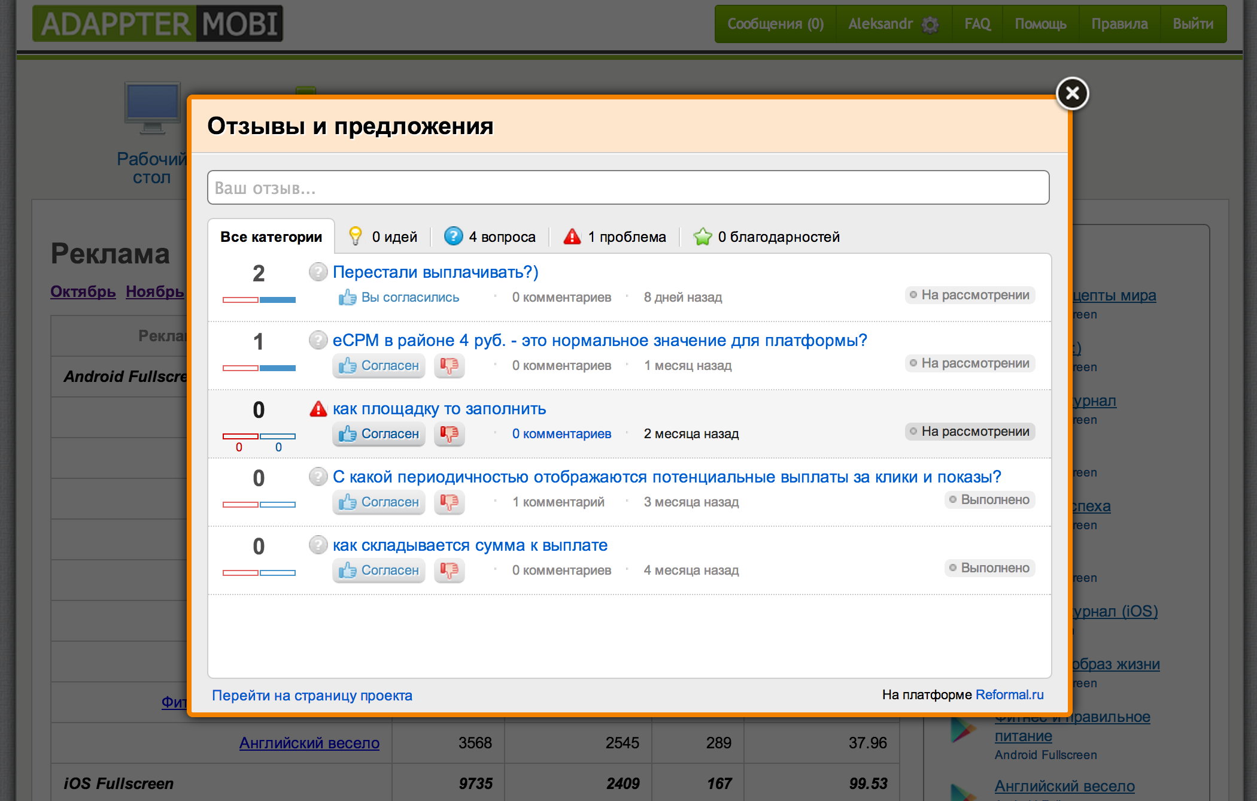Open 'Перестали выплачивать?)' feedback topic
The height and width of the screenshot is (801, 1257).
coord(436,272)
